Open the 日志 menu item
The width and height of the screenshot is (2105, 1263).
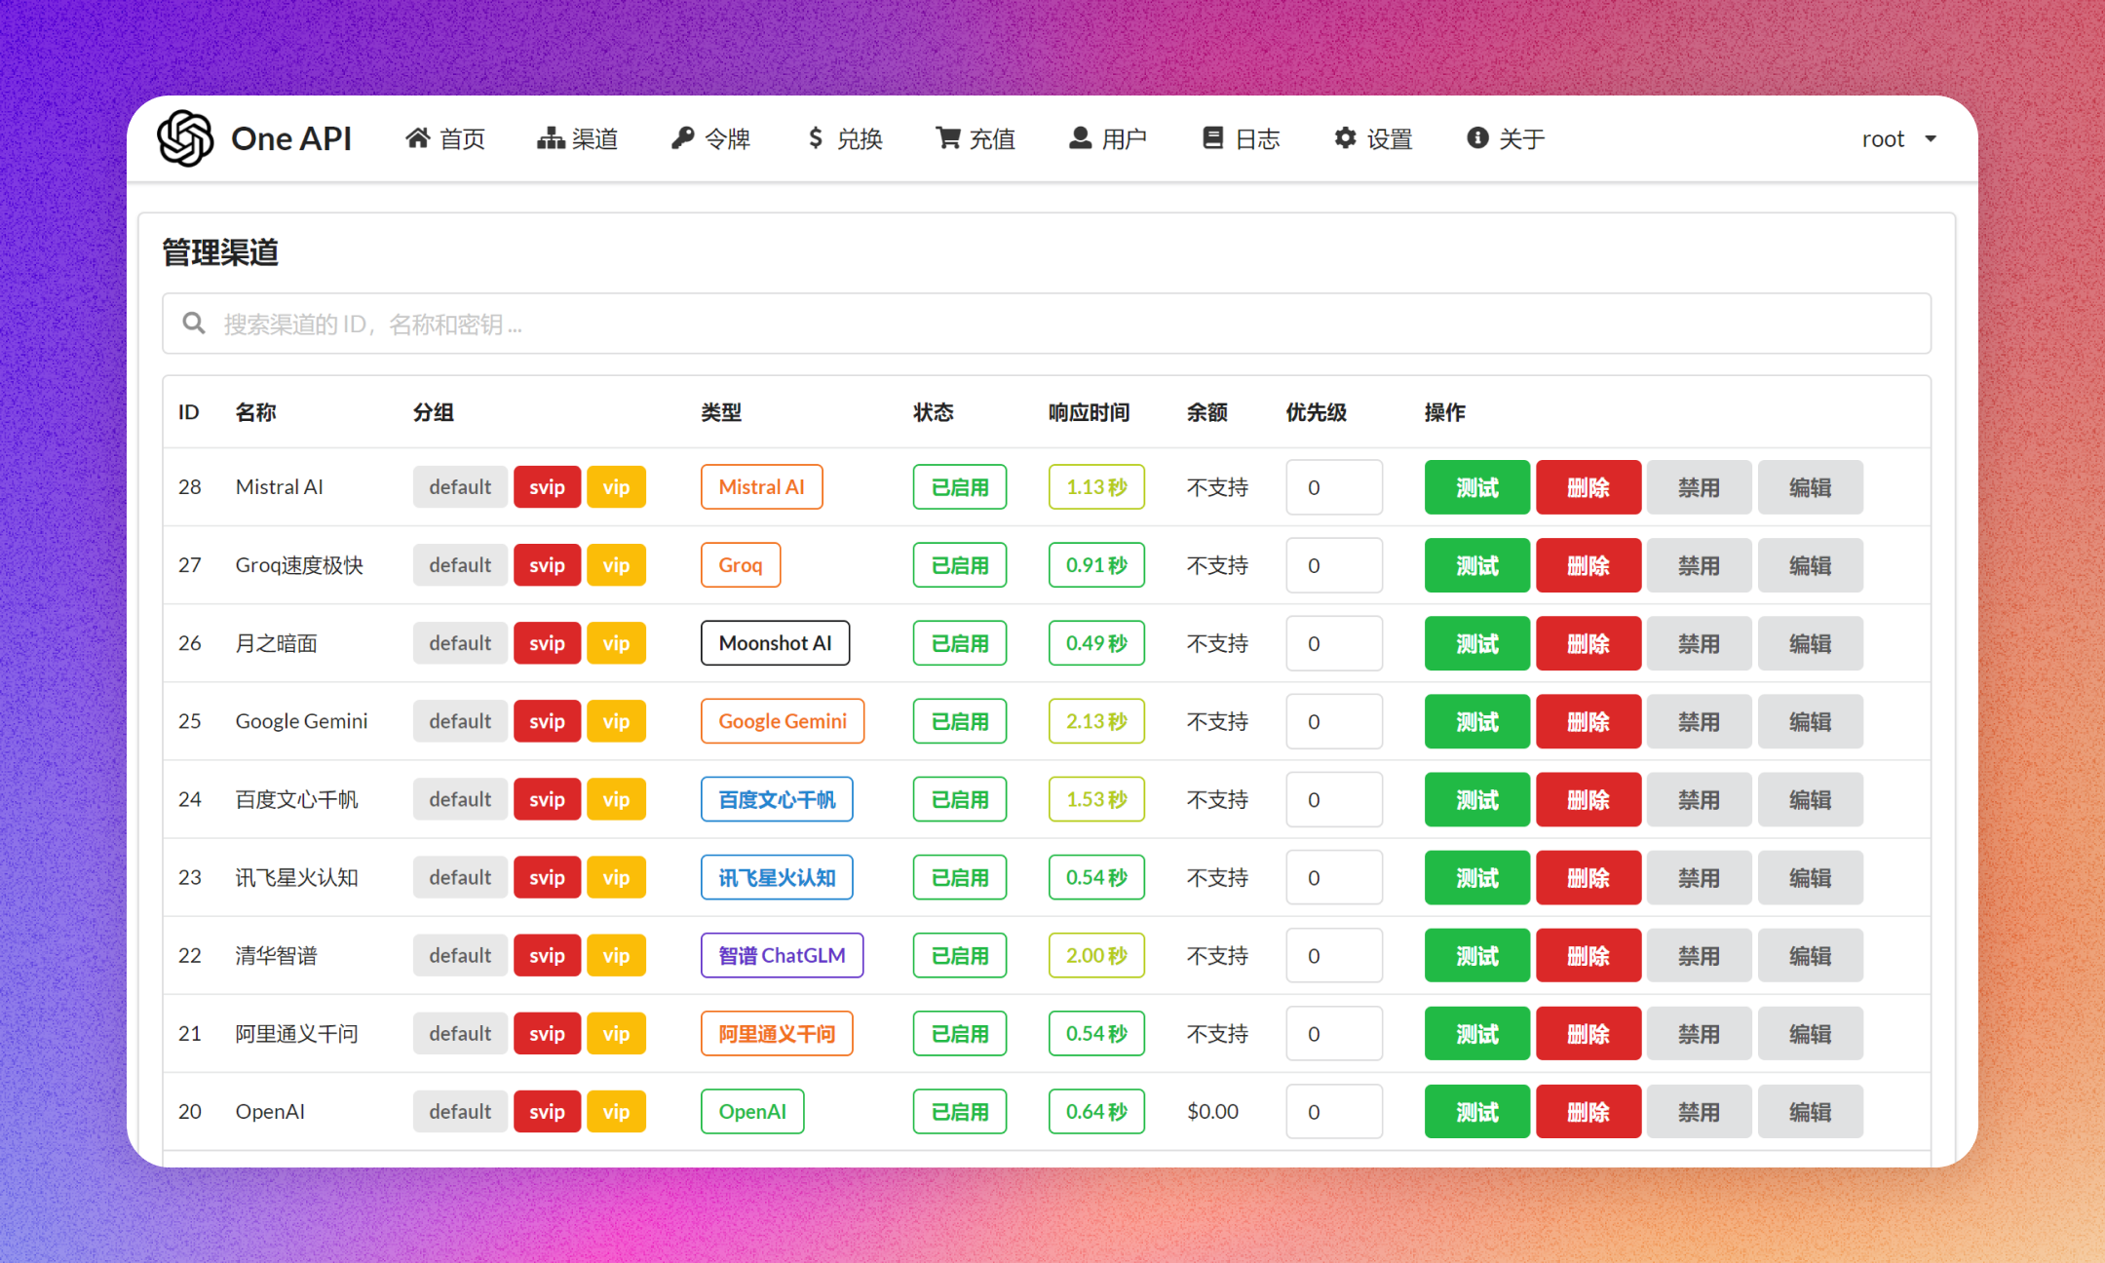point(1241,138)
